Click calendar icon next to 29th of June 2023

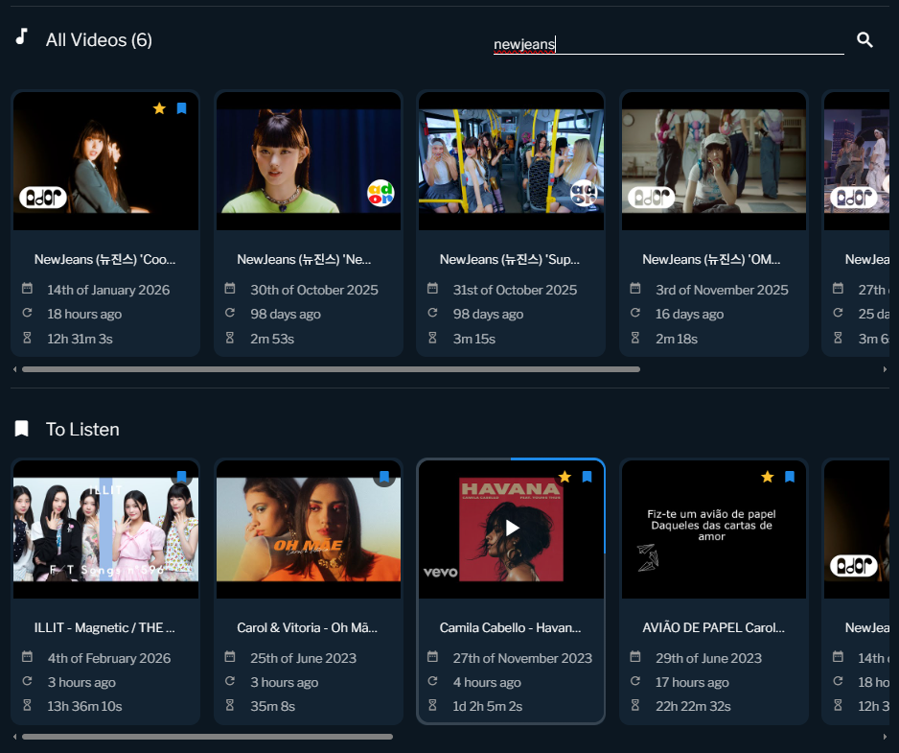coord(635,656)
